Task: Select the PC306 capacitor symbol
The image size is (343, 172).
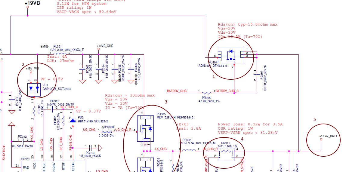Action: pos(131,69)
